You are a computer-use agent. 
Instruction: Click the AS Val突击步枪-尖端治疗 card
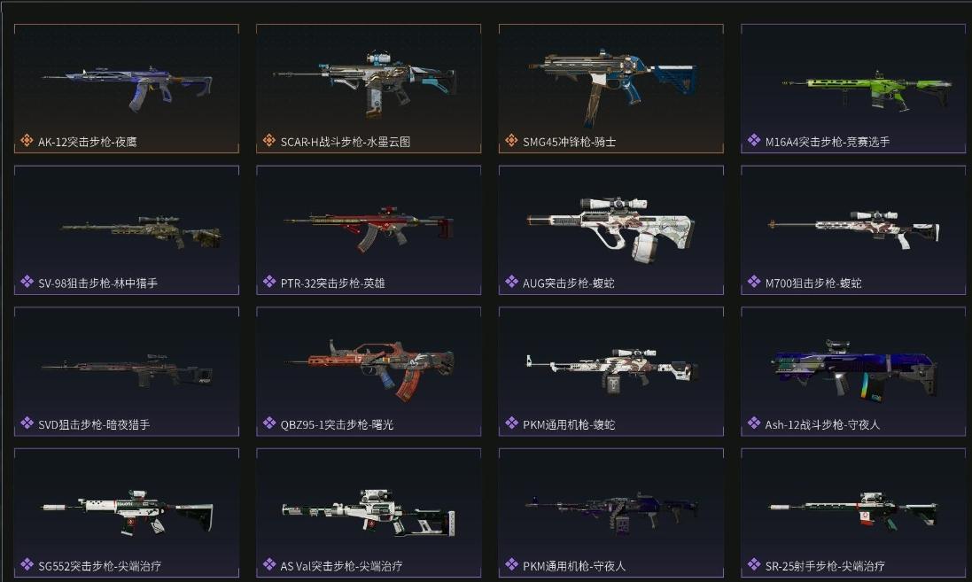[369, 513]
